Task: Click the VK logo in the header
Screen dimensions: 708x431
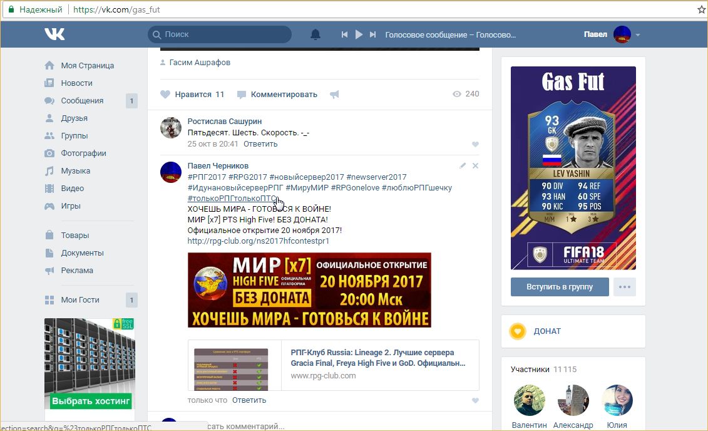Action: click(54, 34)
